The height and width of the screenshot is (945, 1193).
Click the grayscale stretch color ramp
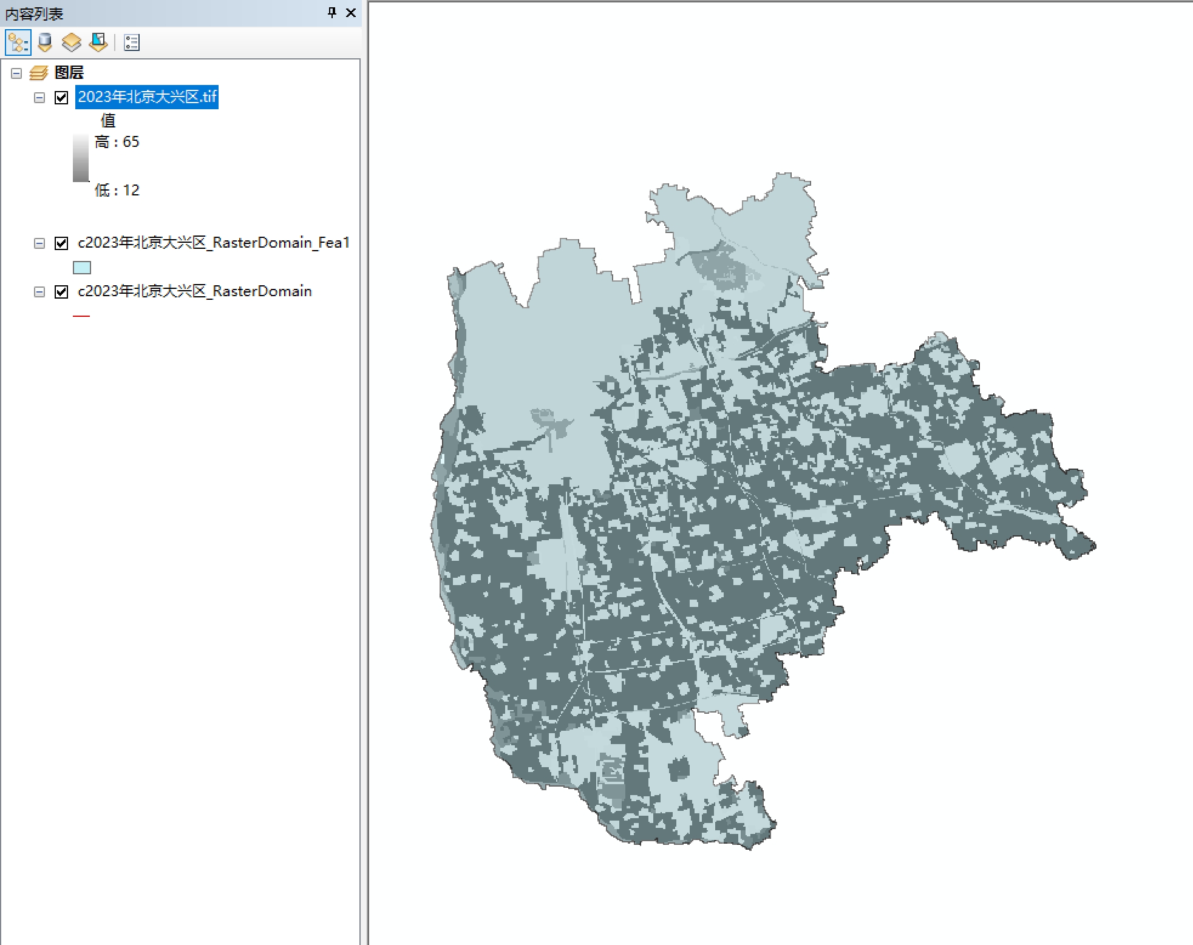coord(81,158)
